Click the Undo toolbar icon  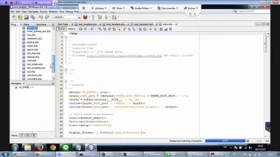[x=41, y=17]
